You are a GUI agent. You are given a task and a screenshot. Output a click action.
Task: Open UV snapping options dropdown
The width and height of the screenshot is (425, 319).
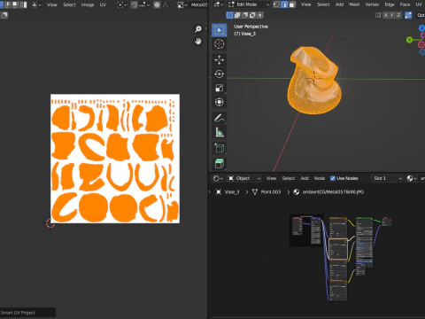click(144, 4)
